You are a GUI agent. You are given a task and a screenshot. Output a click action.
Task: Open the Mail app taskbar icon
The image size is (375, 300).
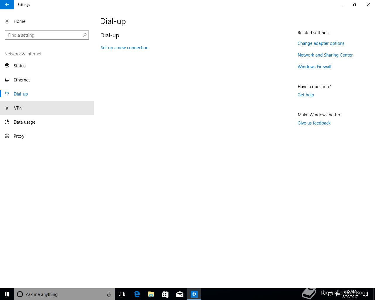(x=180, y=294)
